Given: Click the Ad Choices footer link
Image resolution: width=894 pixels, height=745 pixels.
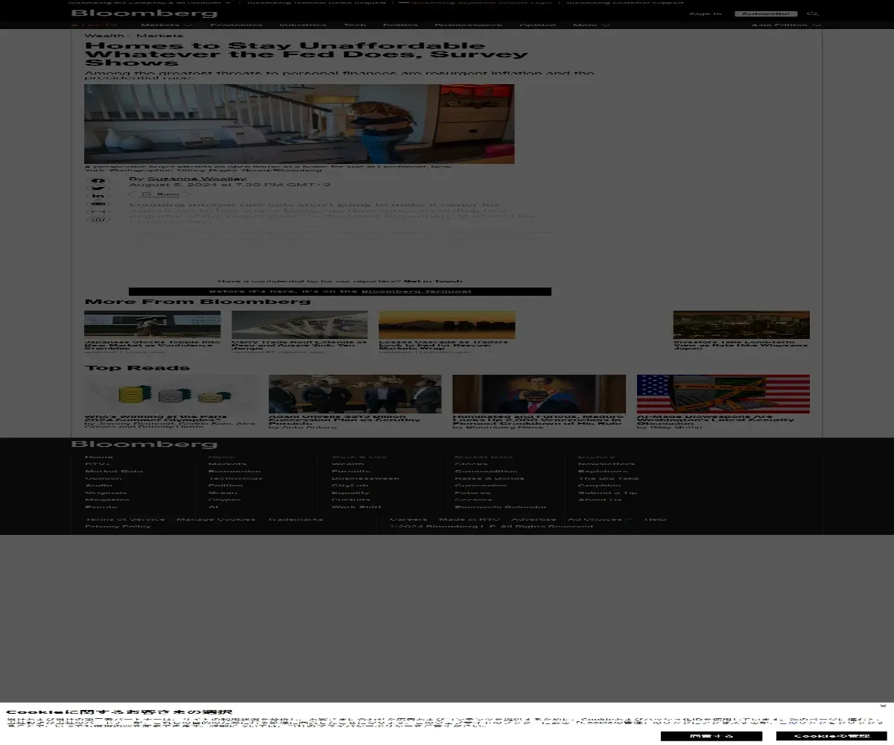Looking at the screenshot, I should [600, 519].
